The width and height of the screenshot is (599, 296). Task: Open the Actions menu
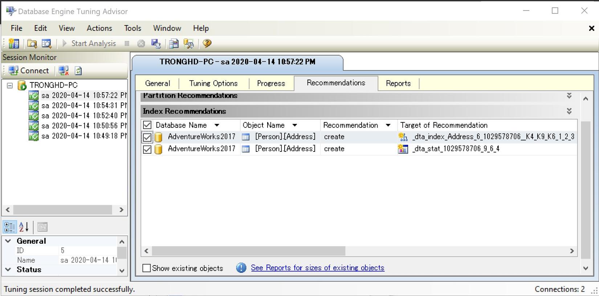click(x=99, y=28)
